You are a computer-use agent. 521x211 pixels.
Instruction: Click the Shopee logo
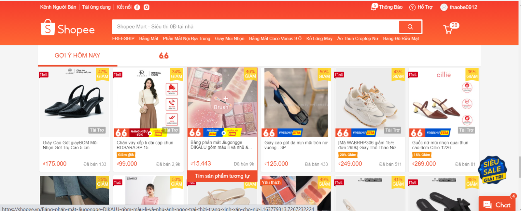[x=68, y=28]
